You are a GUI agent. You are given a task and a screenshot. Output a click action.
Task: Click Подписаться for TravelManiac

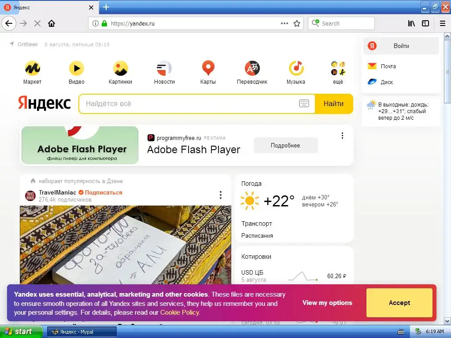click(x=104, y=193)
